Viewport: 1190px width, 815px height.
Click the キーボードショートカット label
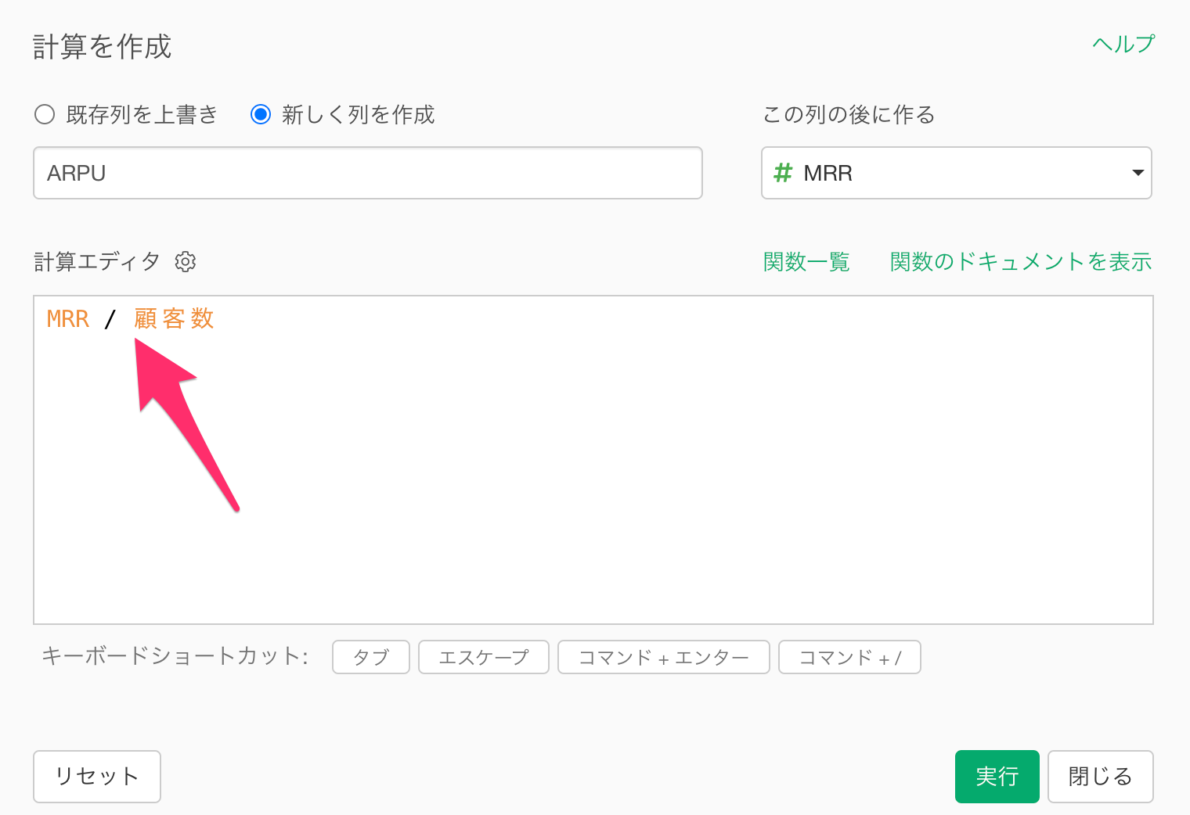coord(175,656)
